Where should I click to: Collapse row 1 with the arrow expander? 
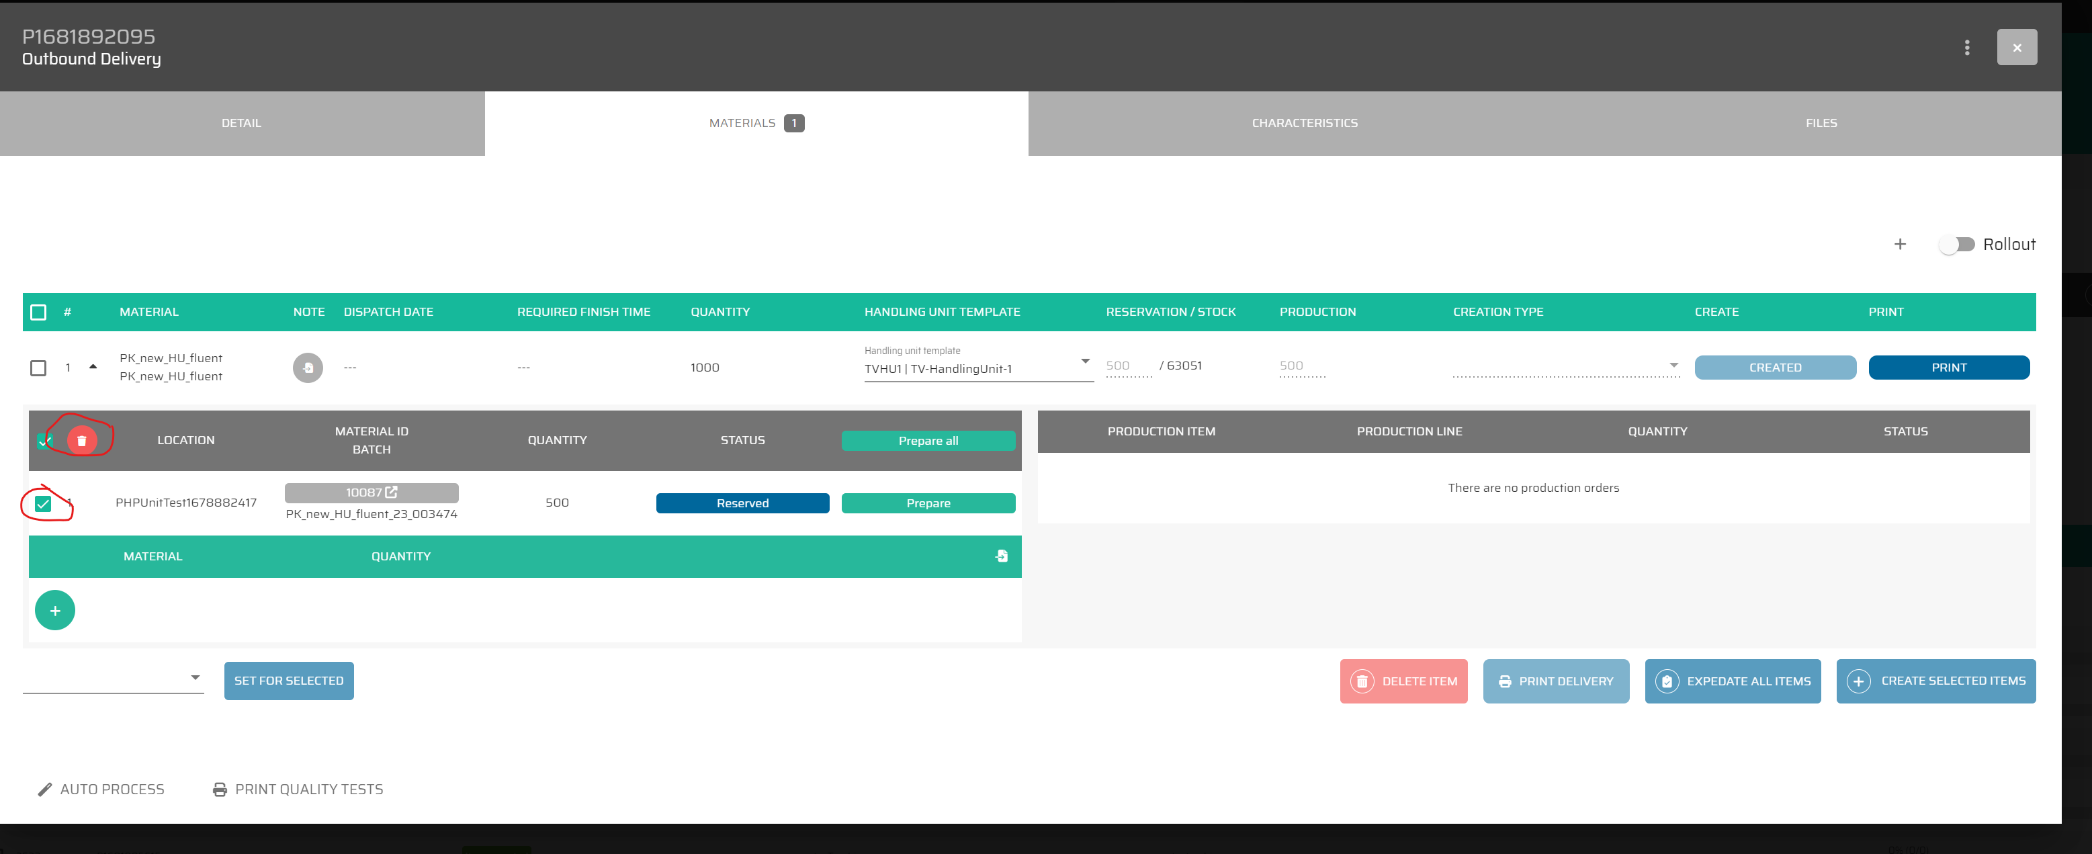93,368
